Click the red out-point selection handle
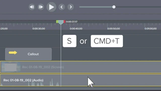 pyautogui.click(x=64, y=21)
